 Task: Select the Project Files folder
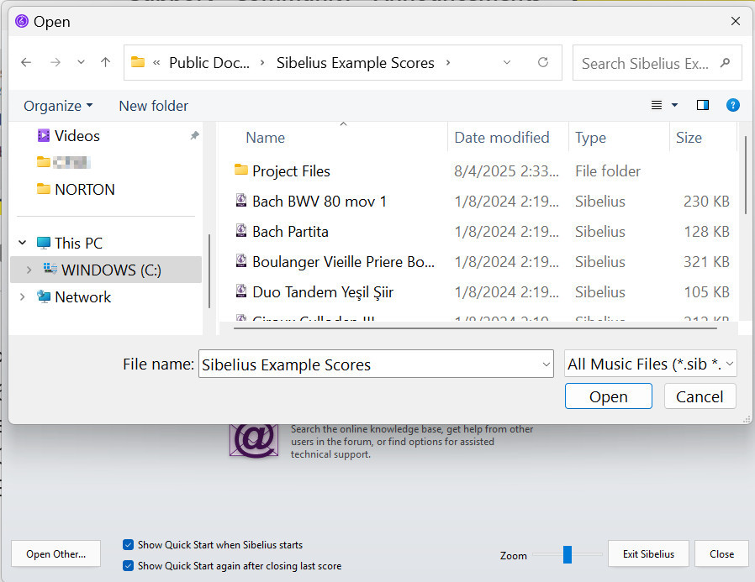(x=291, y=171)
